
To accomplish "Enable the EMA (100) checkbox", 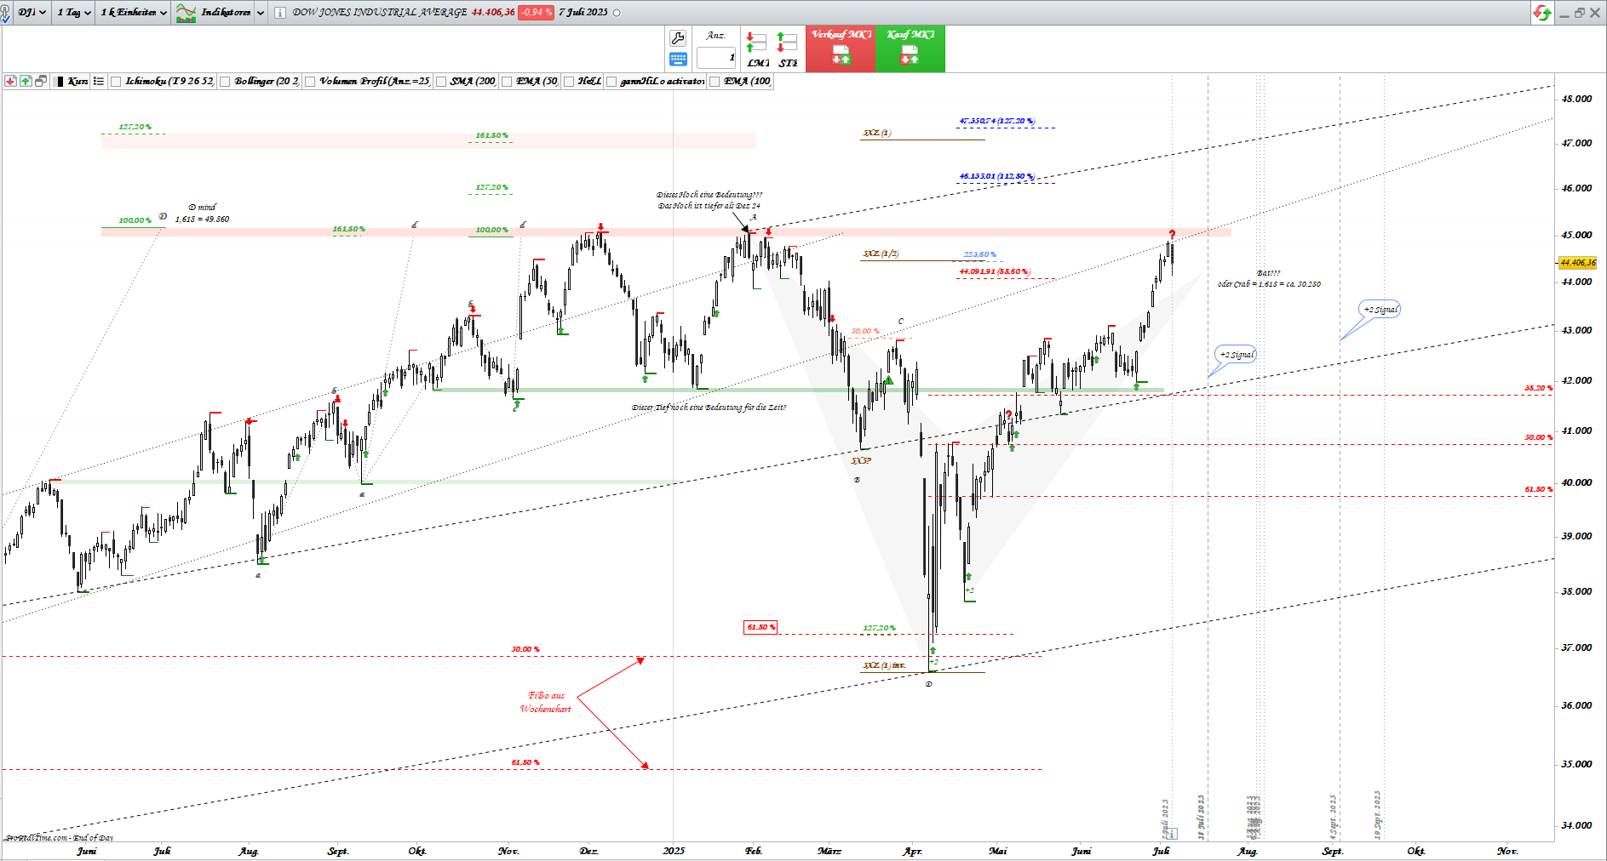I will tap(715, 82).
